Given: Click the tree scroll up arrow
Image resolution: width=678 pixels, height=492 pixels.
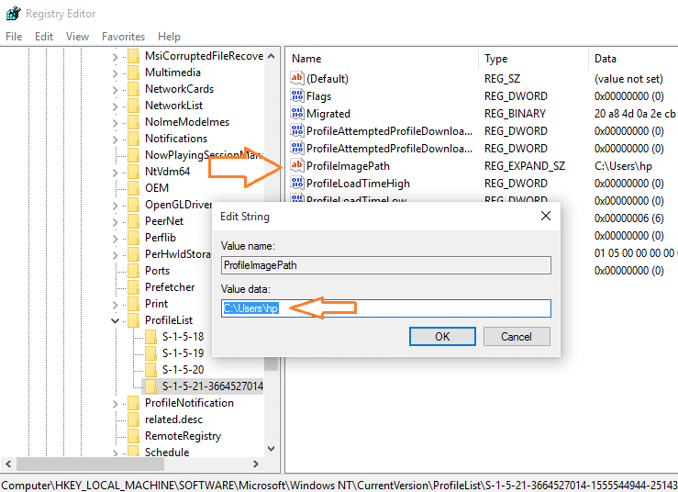Looking at the screenshot, I should point(272,56).
